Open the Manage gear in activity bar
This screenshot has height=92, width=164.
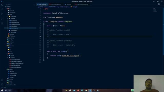coord(2,84)
